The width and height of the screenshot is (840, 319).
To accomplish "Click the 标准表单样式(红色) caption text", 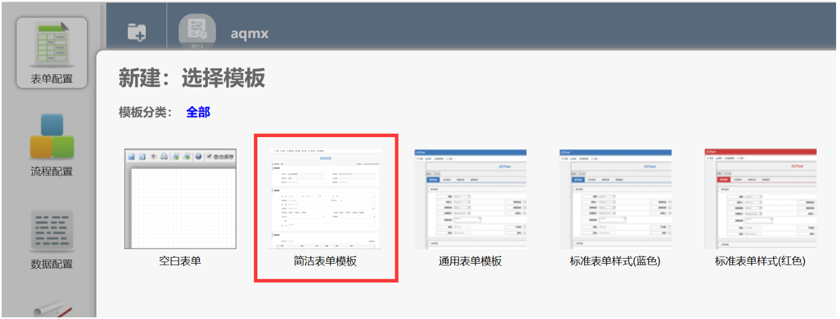I will click(x=760, y=261).
